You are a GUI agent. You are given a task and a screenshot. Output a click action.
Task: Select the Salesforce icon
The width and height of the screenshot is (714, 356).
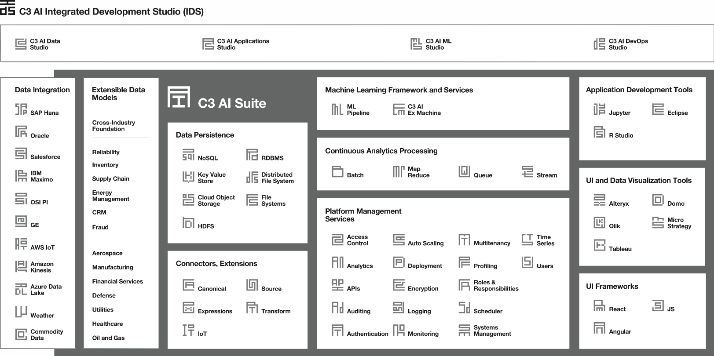(21, 153)
